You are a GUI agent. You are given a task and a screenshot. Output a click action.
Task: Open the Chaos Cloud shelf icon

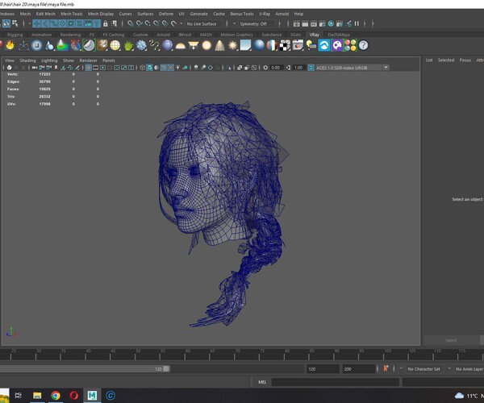[x=324, y=45]
